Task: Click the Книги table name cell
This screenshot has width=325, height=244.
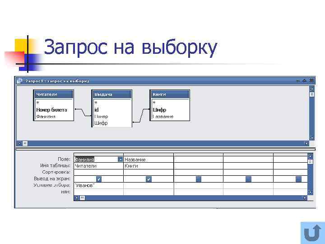Action: [x=149, y=166]
